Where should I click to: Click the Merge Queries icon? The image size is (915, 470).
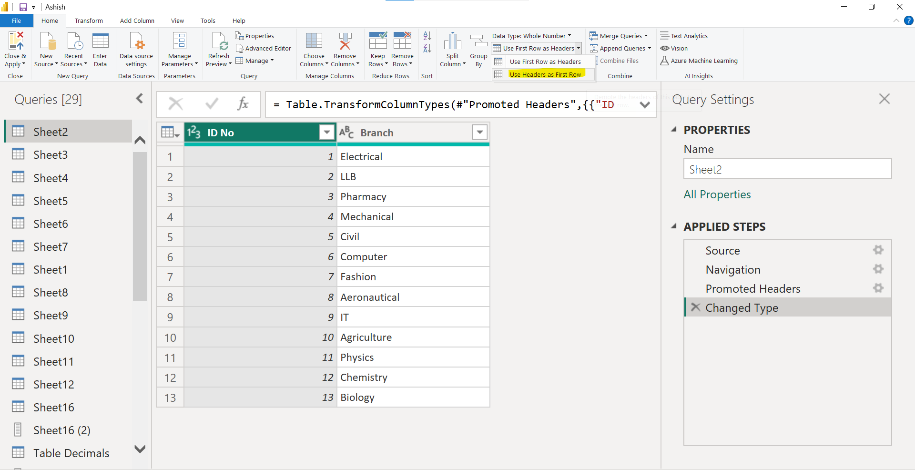pos(594,36)
